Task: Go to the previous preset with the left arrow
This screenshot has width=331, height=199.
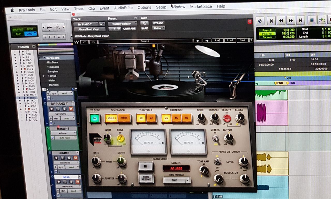Action: coord(198,41)
